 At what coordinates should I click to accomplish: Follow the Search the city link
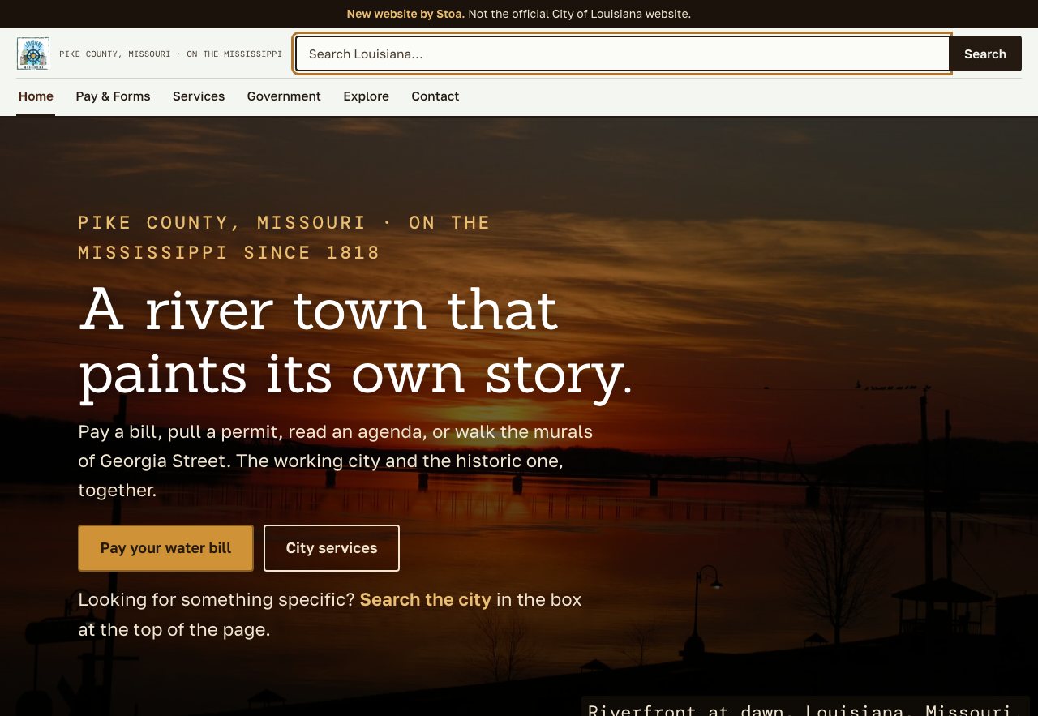pyautogui.click(x=426, y=600)
